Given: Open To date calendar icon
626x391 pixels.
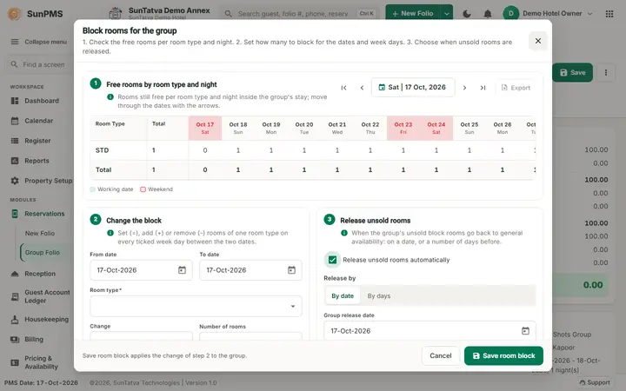Looking at the screenshot, I should [291, 270].
